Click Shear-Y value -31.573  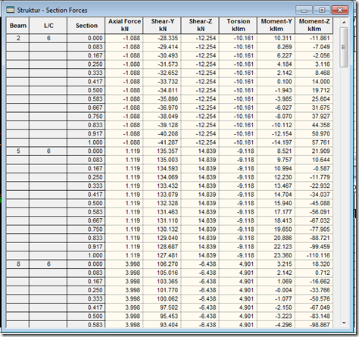(162, 64)
